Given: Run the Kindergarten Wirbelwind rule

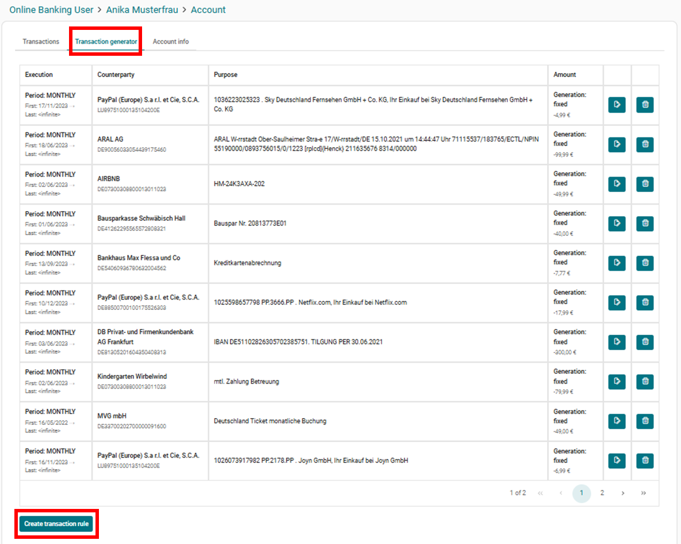Looking at the screenshot, I should [x=617, y=381].
